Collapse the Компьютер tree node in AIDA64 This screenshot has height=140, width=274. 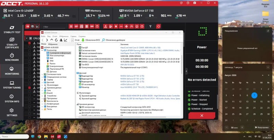42,50
